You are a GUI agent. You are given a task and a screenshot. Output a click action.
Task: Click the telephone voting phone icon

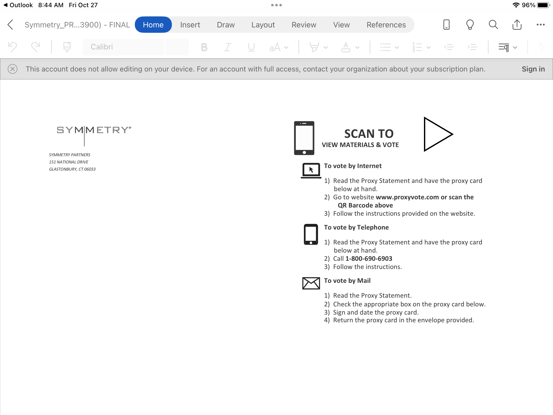(311, 234)
